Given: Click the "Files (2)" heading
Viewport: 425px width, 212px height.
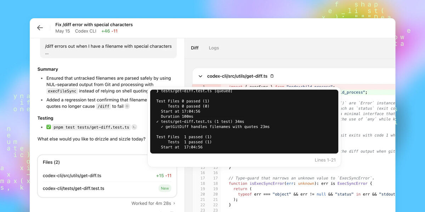Looking at the screenshot, I should (x=51, y=162).
